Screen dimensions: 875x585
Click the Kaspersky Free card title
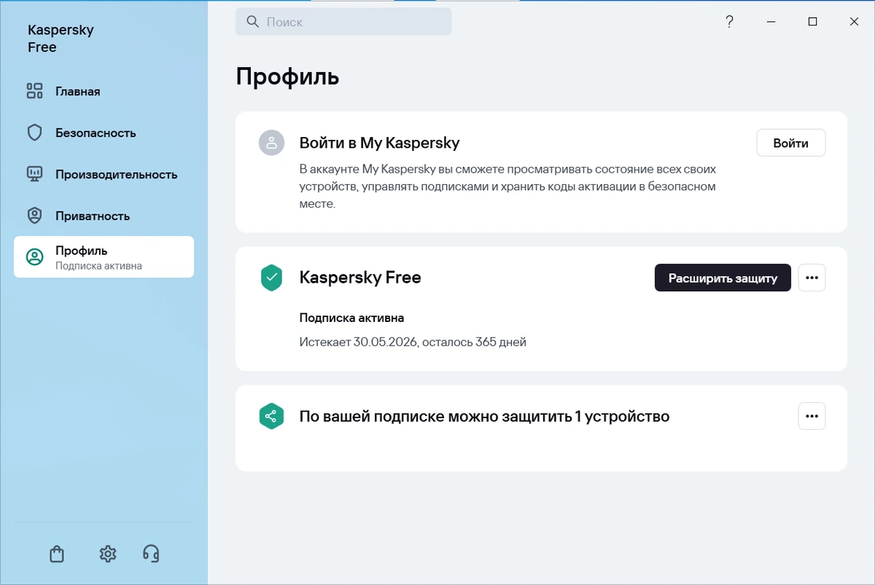tap(360, 278)
